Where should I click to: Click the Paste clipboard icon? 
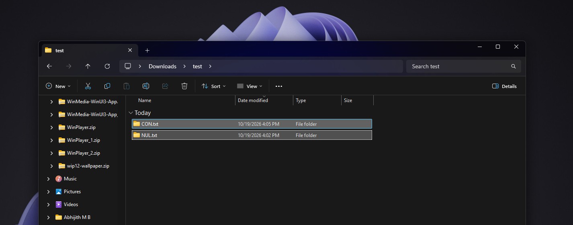127,86
